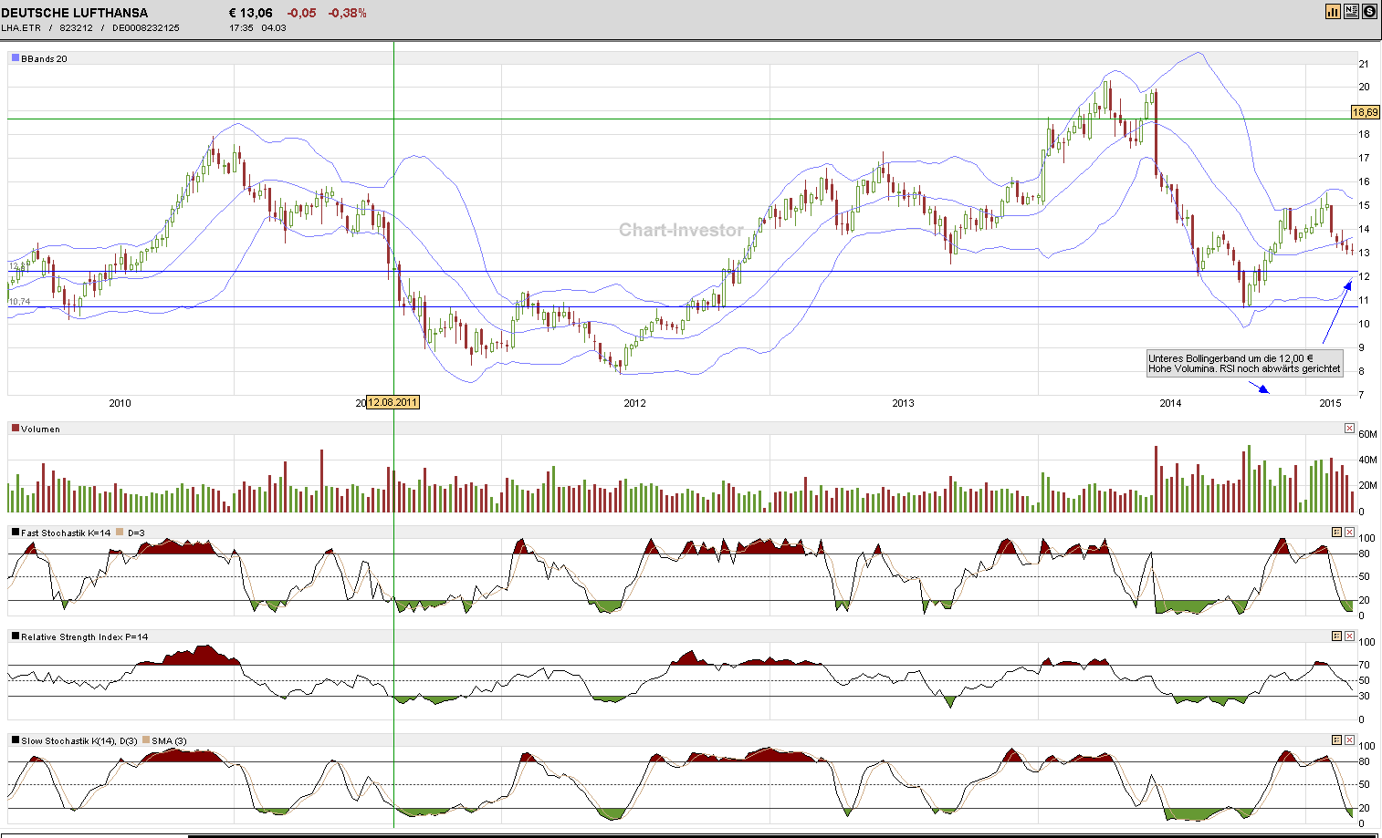Click the SMA (3) tan legend swatch
Image resolution: width=1382 pixels, height=838 pixels.
pos(146,740)
